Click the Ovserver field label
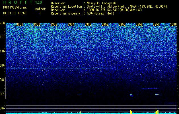Screen dimensions: 179x114 pos(58,3)
